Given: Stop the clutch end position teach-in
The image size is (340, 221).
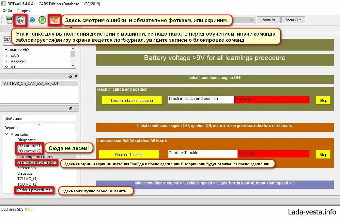Looking at the screenshot, I should (x=323, y=101).
